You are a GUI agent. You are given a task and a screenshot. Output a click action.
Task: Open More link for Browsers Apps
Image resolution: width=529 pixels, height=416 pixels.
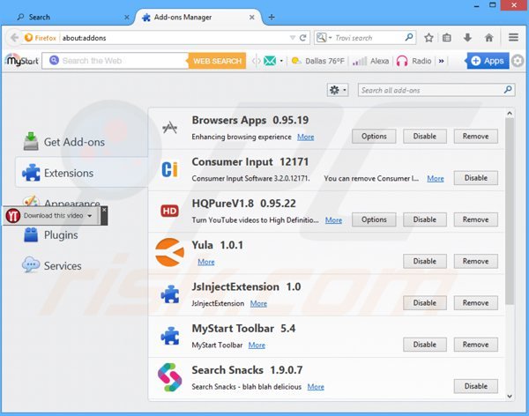[x=306, y=137]
